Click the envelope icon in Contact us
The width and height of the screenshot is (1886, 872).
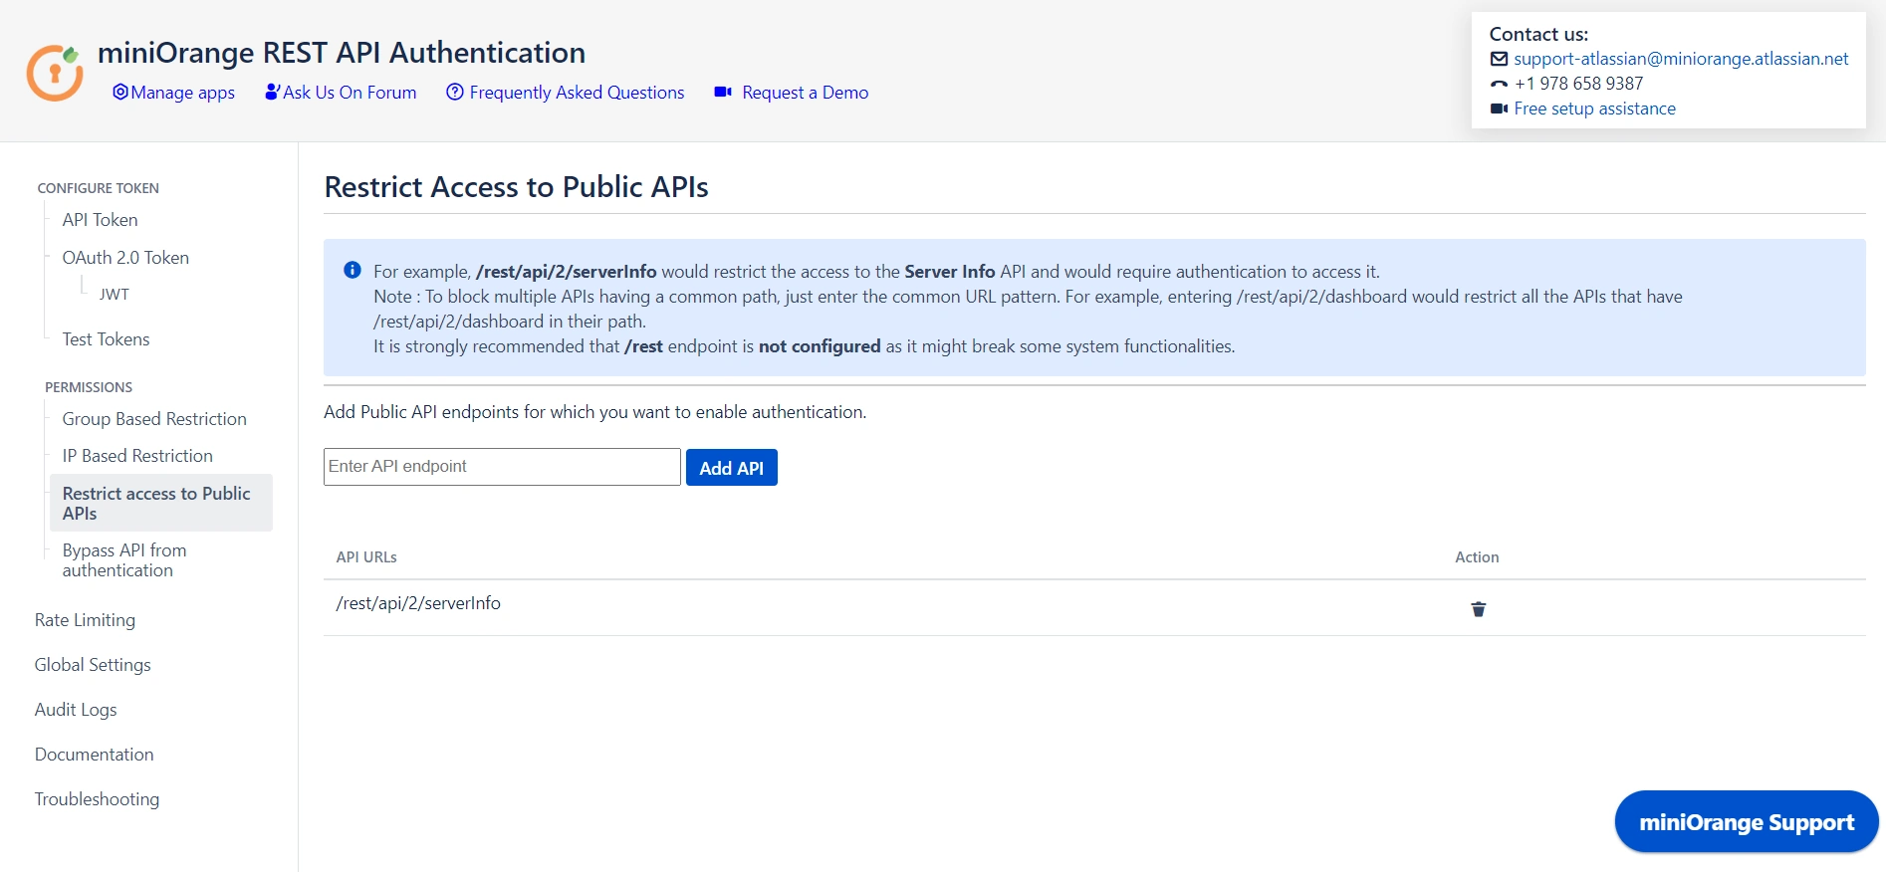point(1499,59)
